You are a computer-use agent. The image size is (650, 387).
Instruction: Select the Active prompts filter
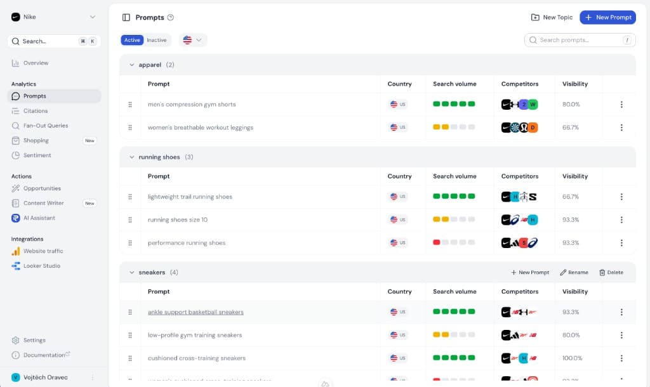pyautogui.click(x=131, y=39)
